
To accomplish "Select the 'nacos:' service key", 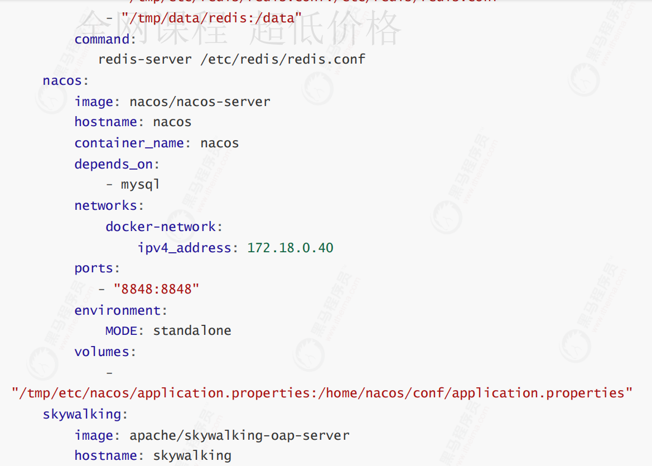I will [x=66, y=80].
